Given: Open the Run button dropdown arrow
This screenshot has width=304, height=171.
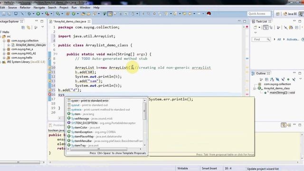Looking at the screenshot, I should (42, 14).
